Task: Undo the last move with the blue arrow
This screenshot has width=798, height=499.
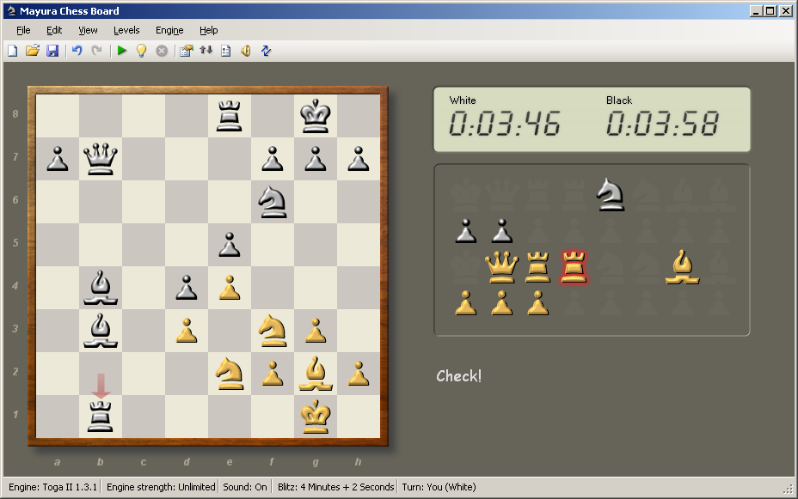Action: coord(77,51)
